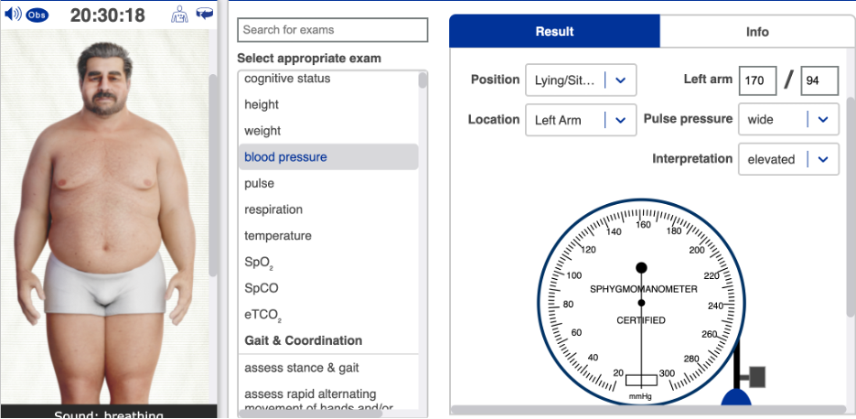Screen dimensions: 856x419
Task: Select the Result tab
Action: (x=554, y=31)
